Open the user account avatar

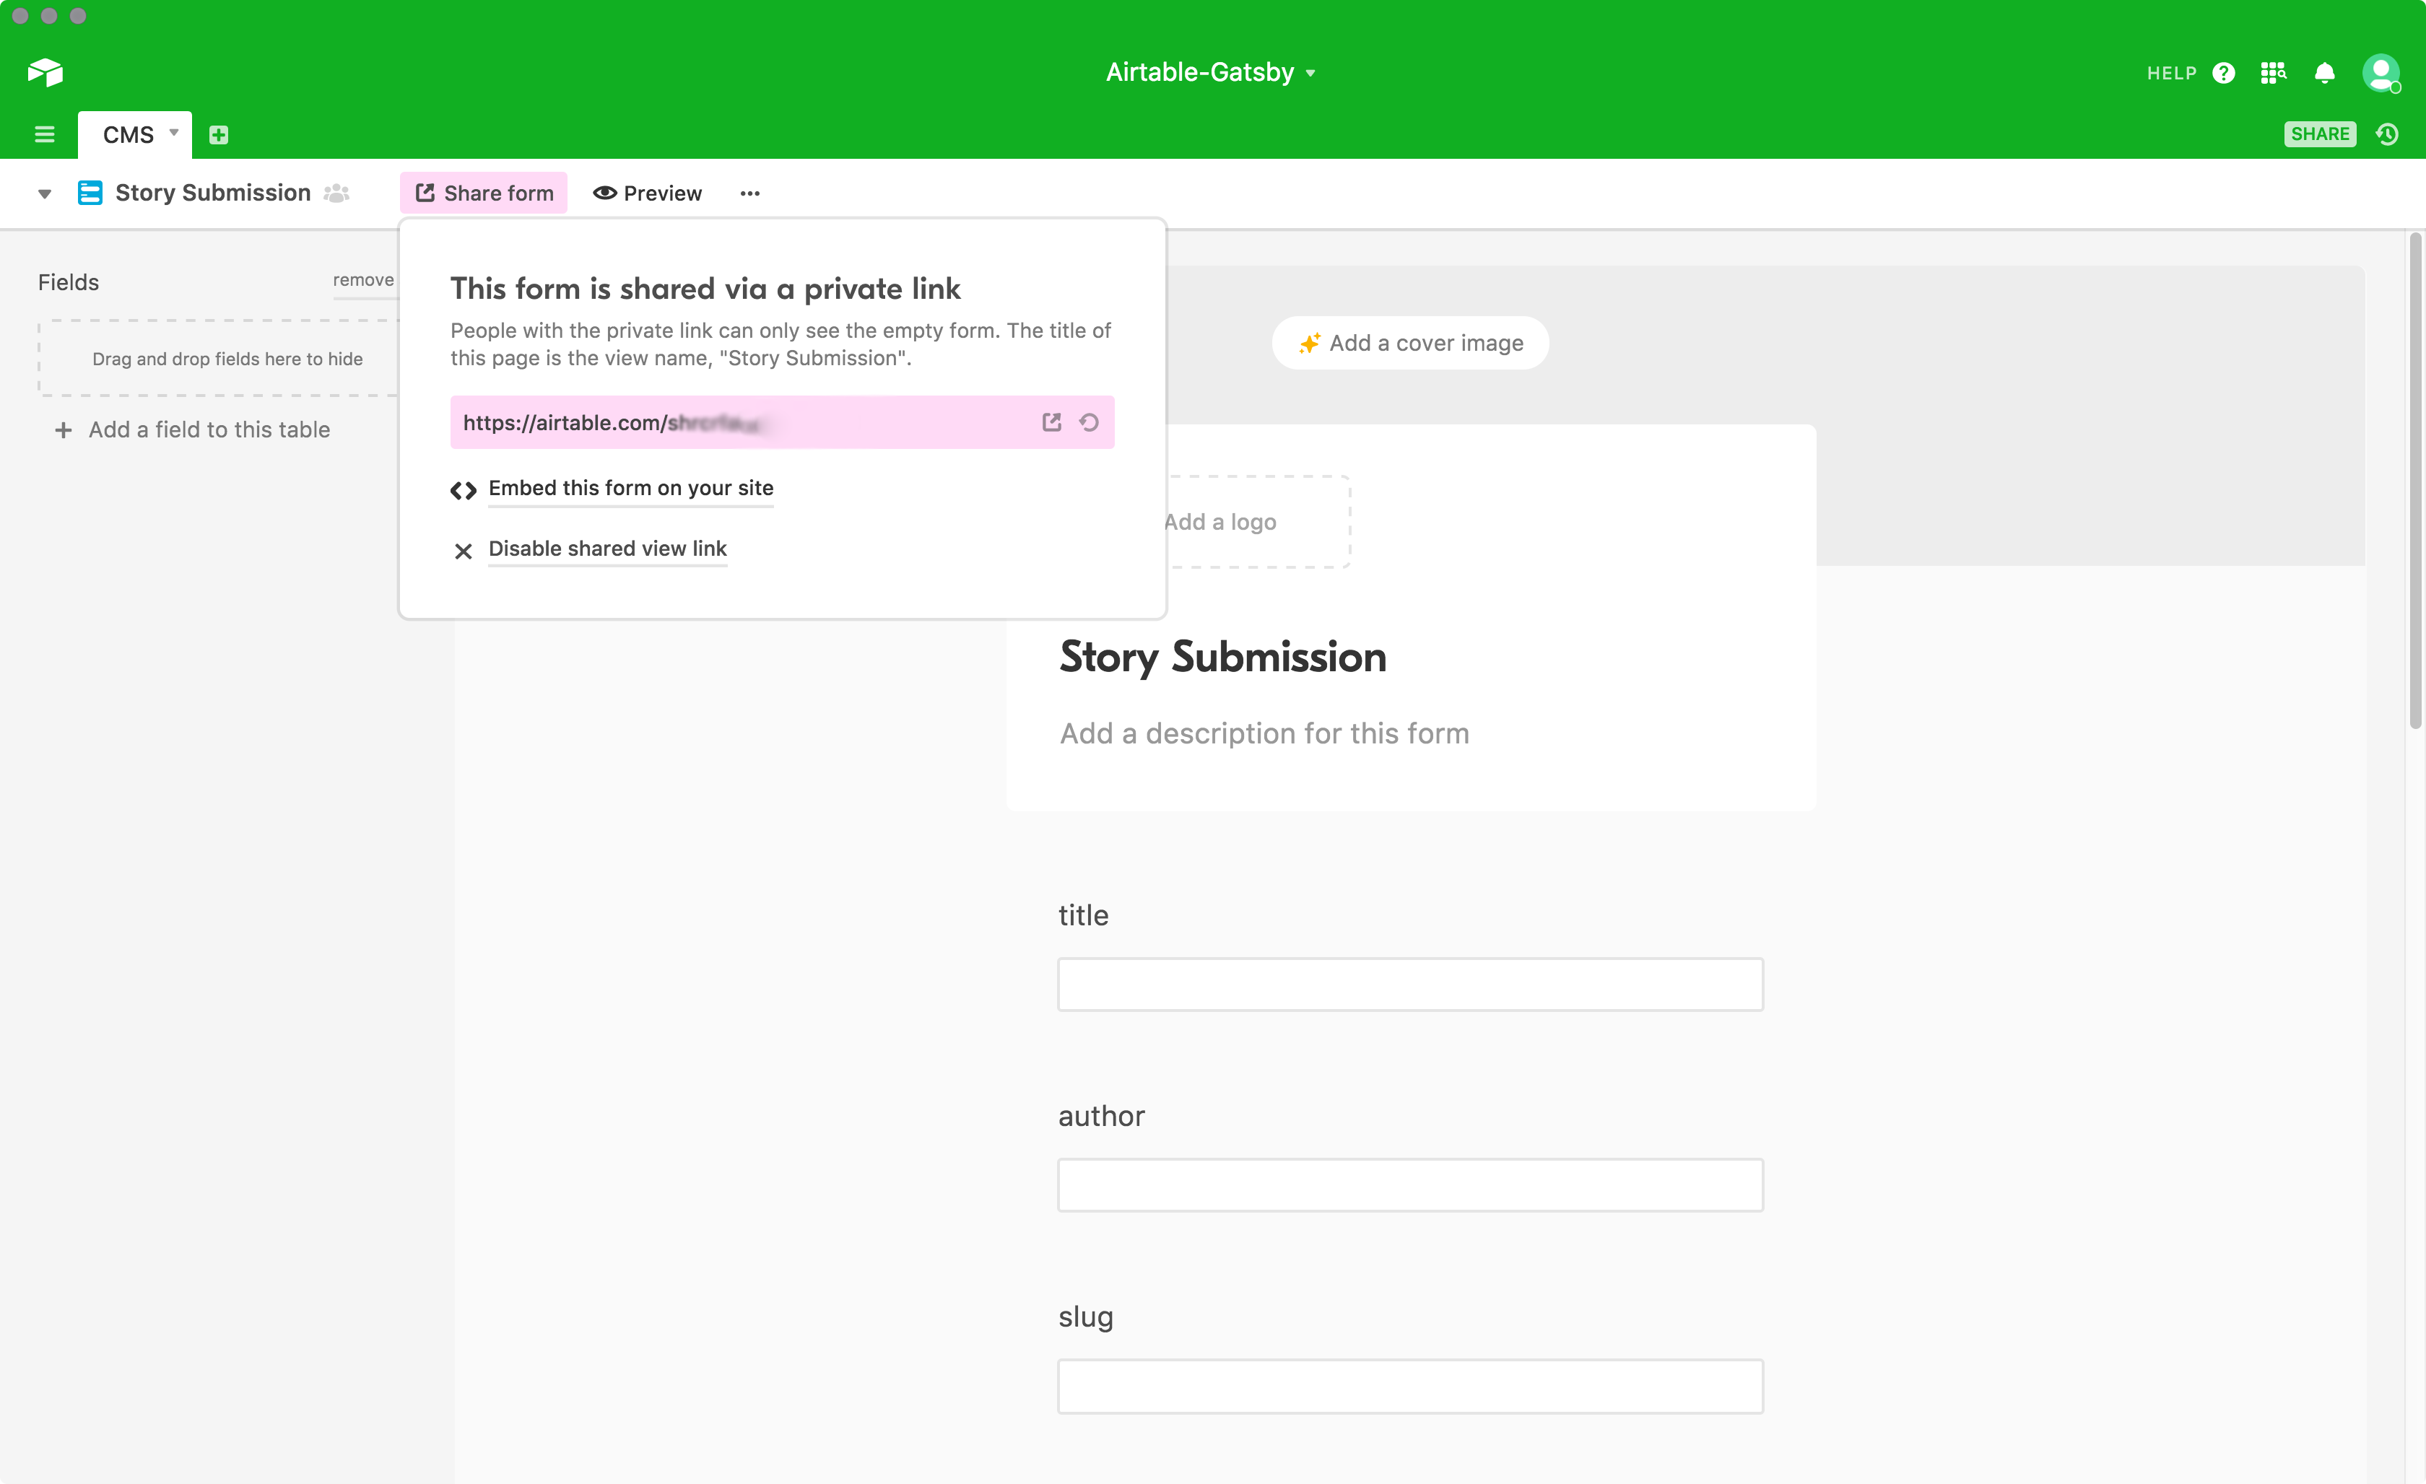tap(2381, 73)
